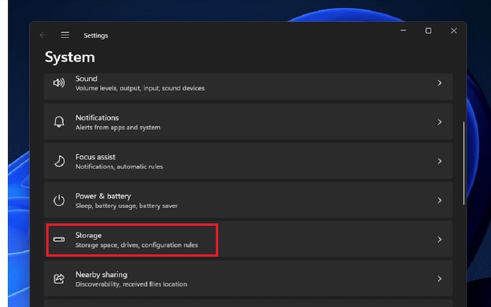Expand the Notifications row chevron
Image resolution: width=491 pixels, height=307 pixels.
tap(439, 122)
